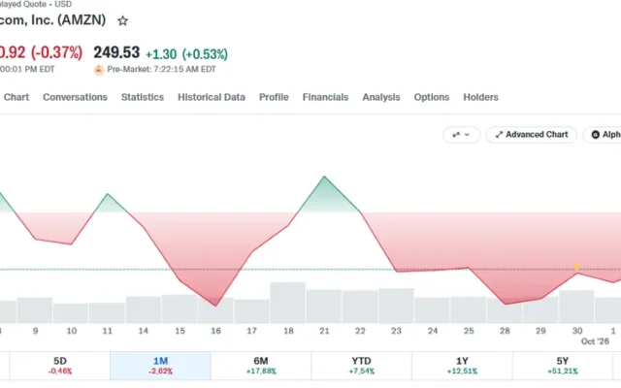Viewport: 621px width, 388px height.
Task: Click the Oct '26 axis label
Action: click(595, 341)
